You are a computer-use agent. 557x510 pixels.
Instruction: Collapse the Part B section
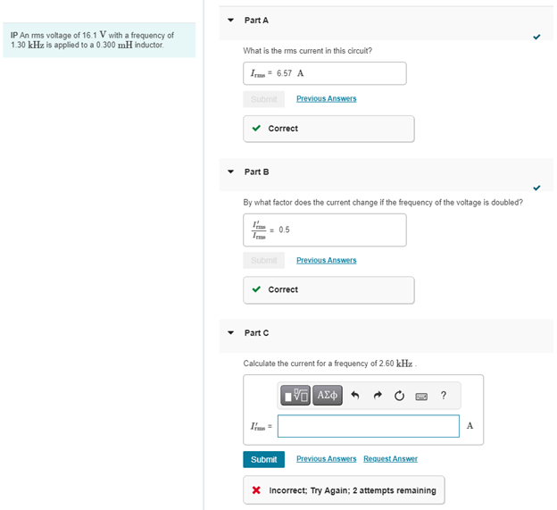click(x=231, y=171)
